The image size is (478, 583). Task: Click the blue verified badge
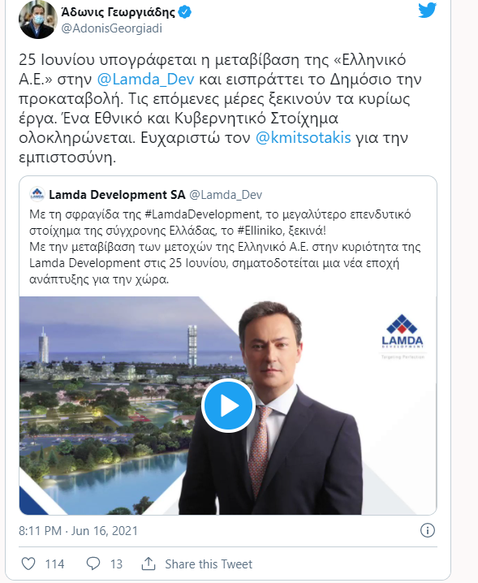[185, 12]
